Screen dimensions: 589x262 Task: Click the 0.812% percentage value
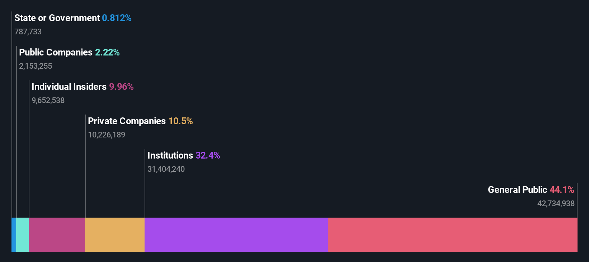[117, 18]
